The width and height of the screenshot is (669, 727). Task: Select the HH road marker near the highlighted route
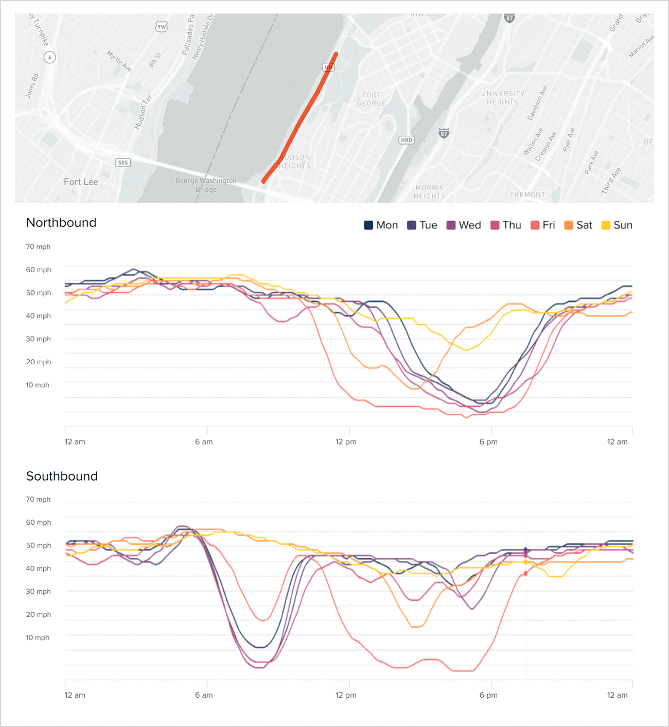click(328, 66)
